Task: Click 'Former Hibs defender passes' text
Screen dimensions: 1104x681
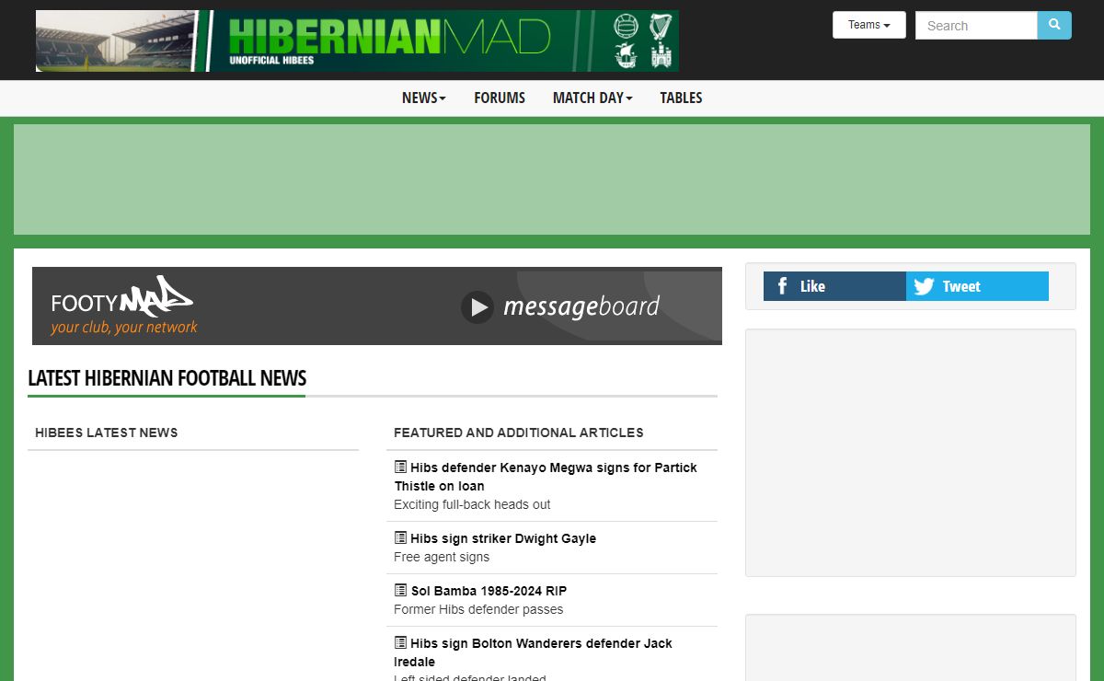Action: pyautogui.click(x=478, y=609)
